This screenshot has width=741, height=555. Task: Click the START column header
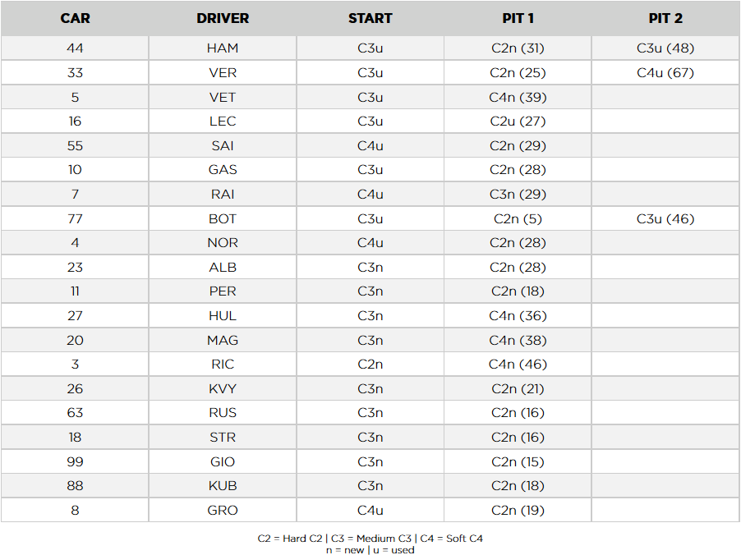[370, 18]
